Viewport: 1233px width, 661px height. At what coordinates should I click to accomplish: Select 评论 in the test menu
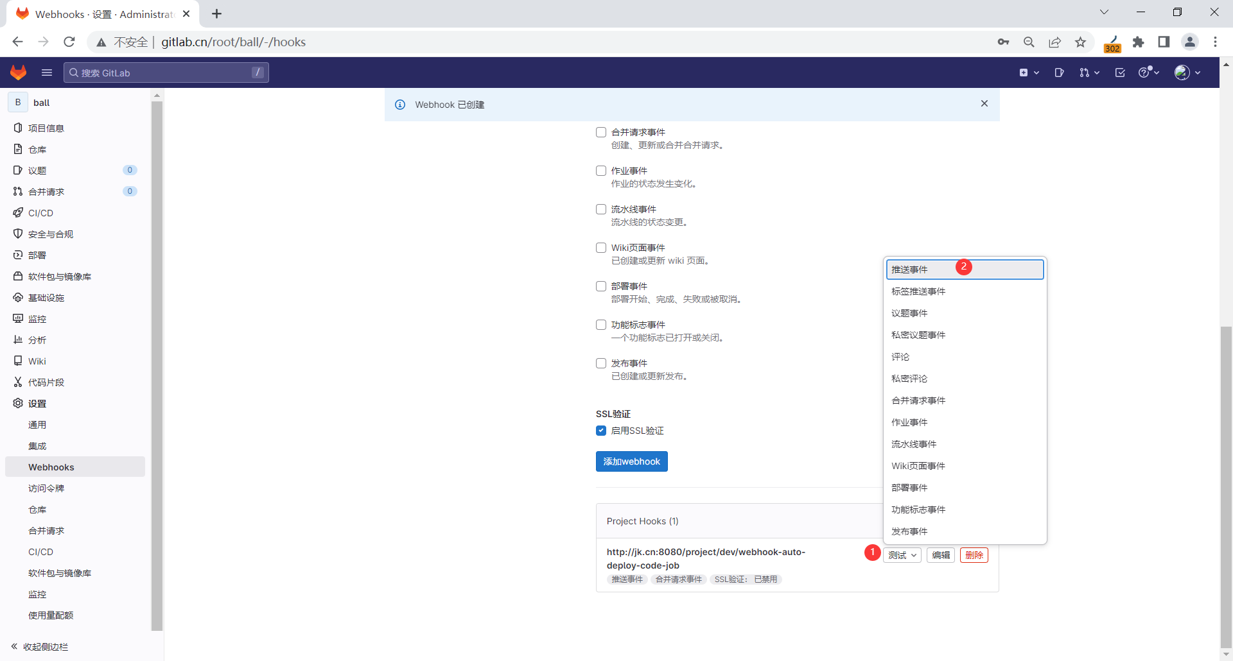coord(965,357)
